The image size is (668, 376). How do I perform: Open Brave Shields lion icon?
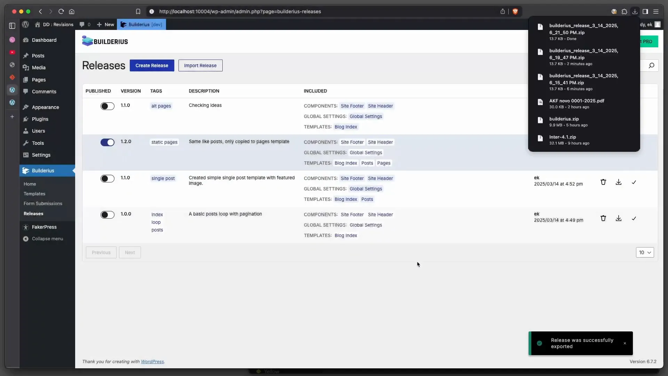click(x=515, y=11)
